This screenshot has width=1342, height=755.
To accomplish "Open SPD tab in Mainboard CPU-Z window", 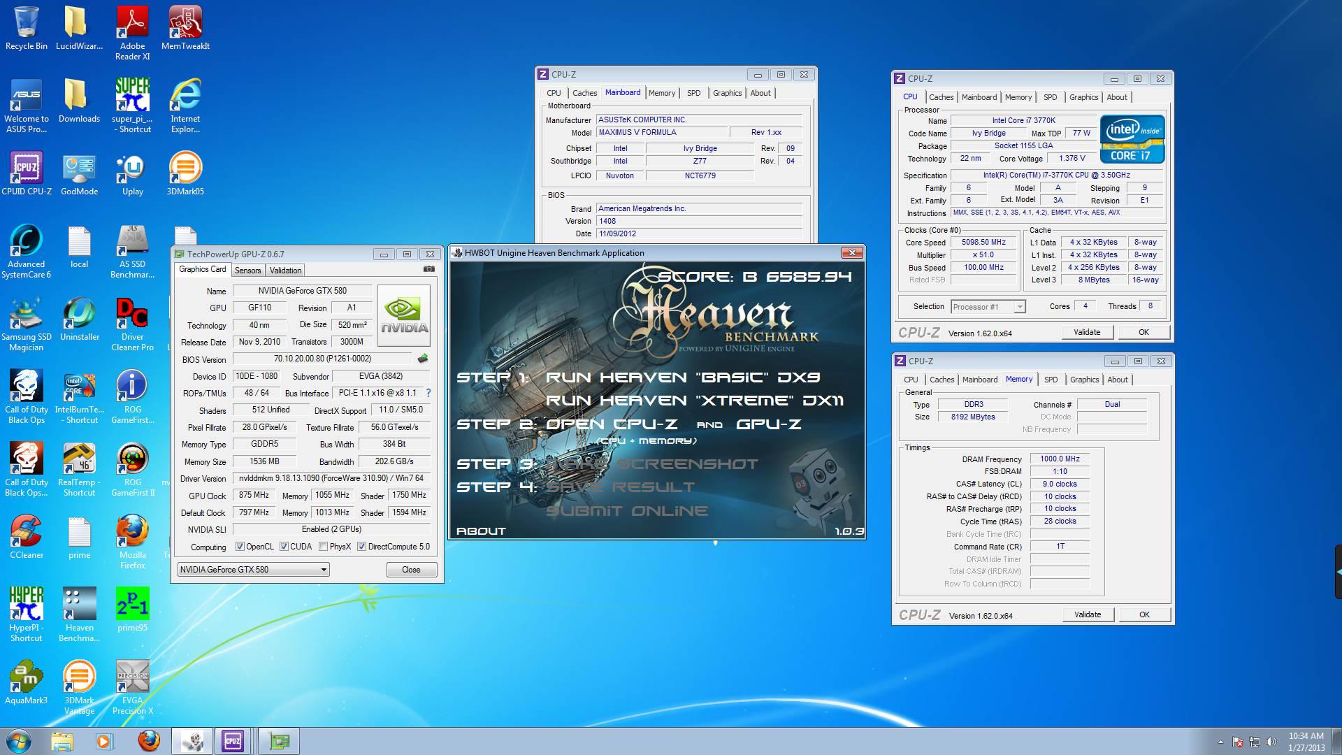I will pos(693,93).
